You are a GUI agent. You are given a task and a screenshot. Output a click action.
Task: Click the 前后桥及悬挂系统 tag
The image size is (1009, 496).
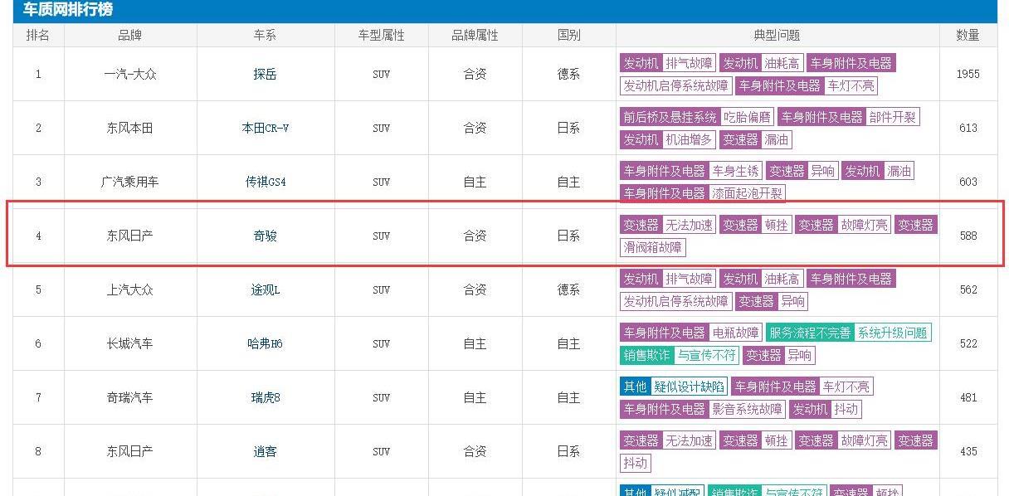coord(670,117)
